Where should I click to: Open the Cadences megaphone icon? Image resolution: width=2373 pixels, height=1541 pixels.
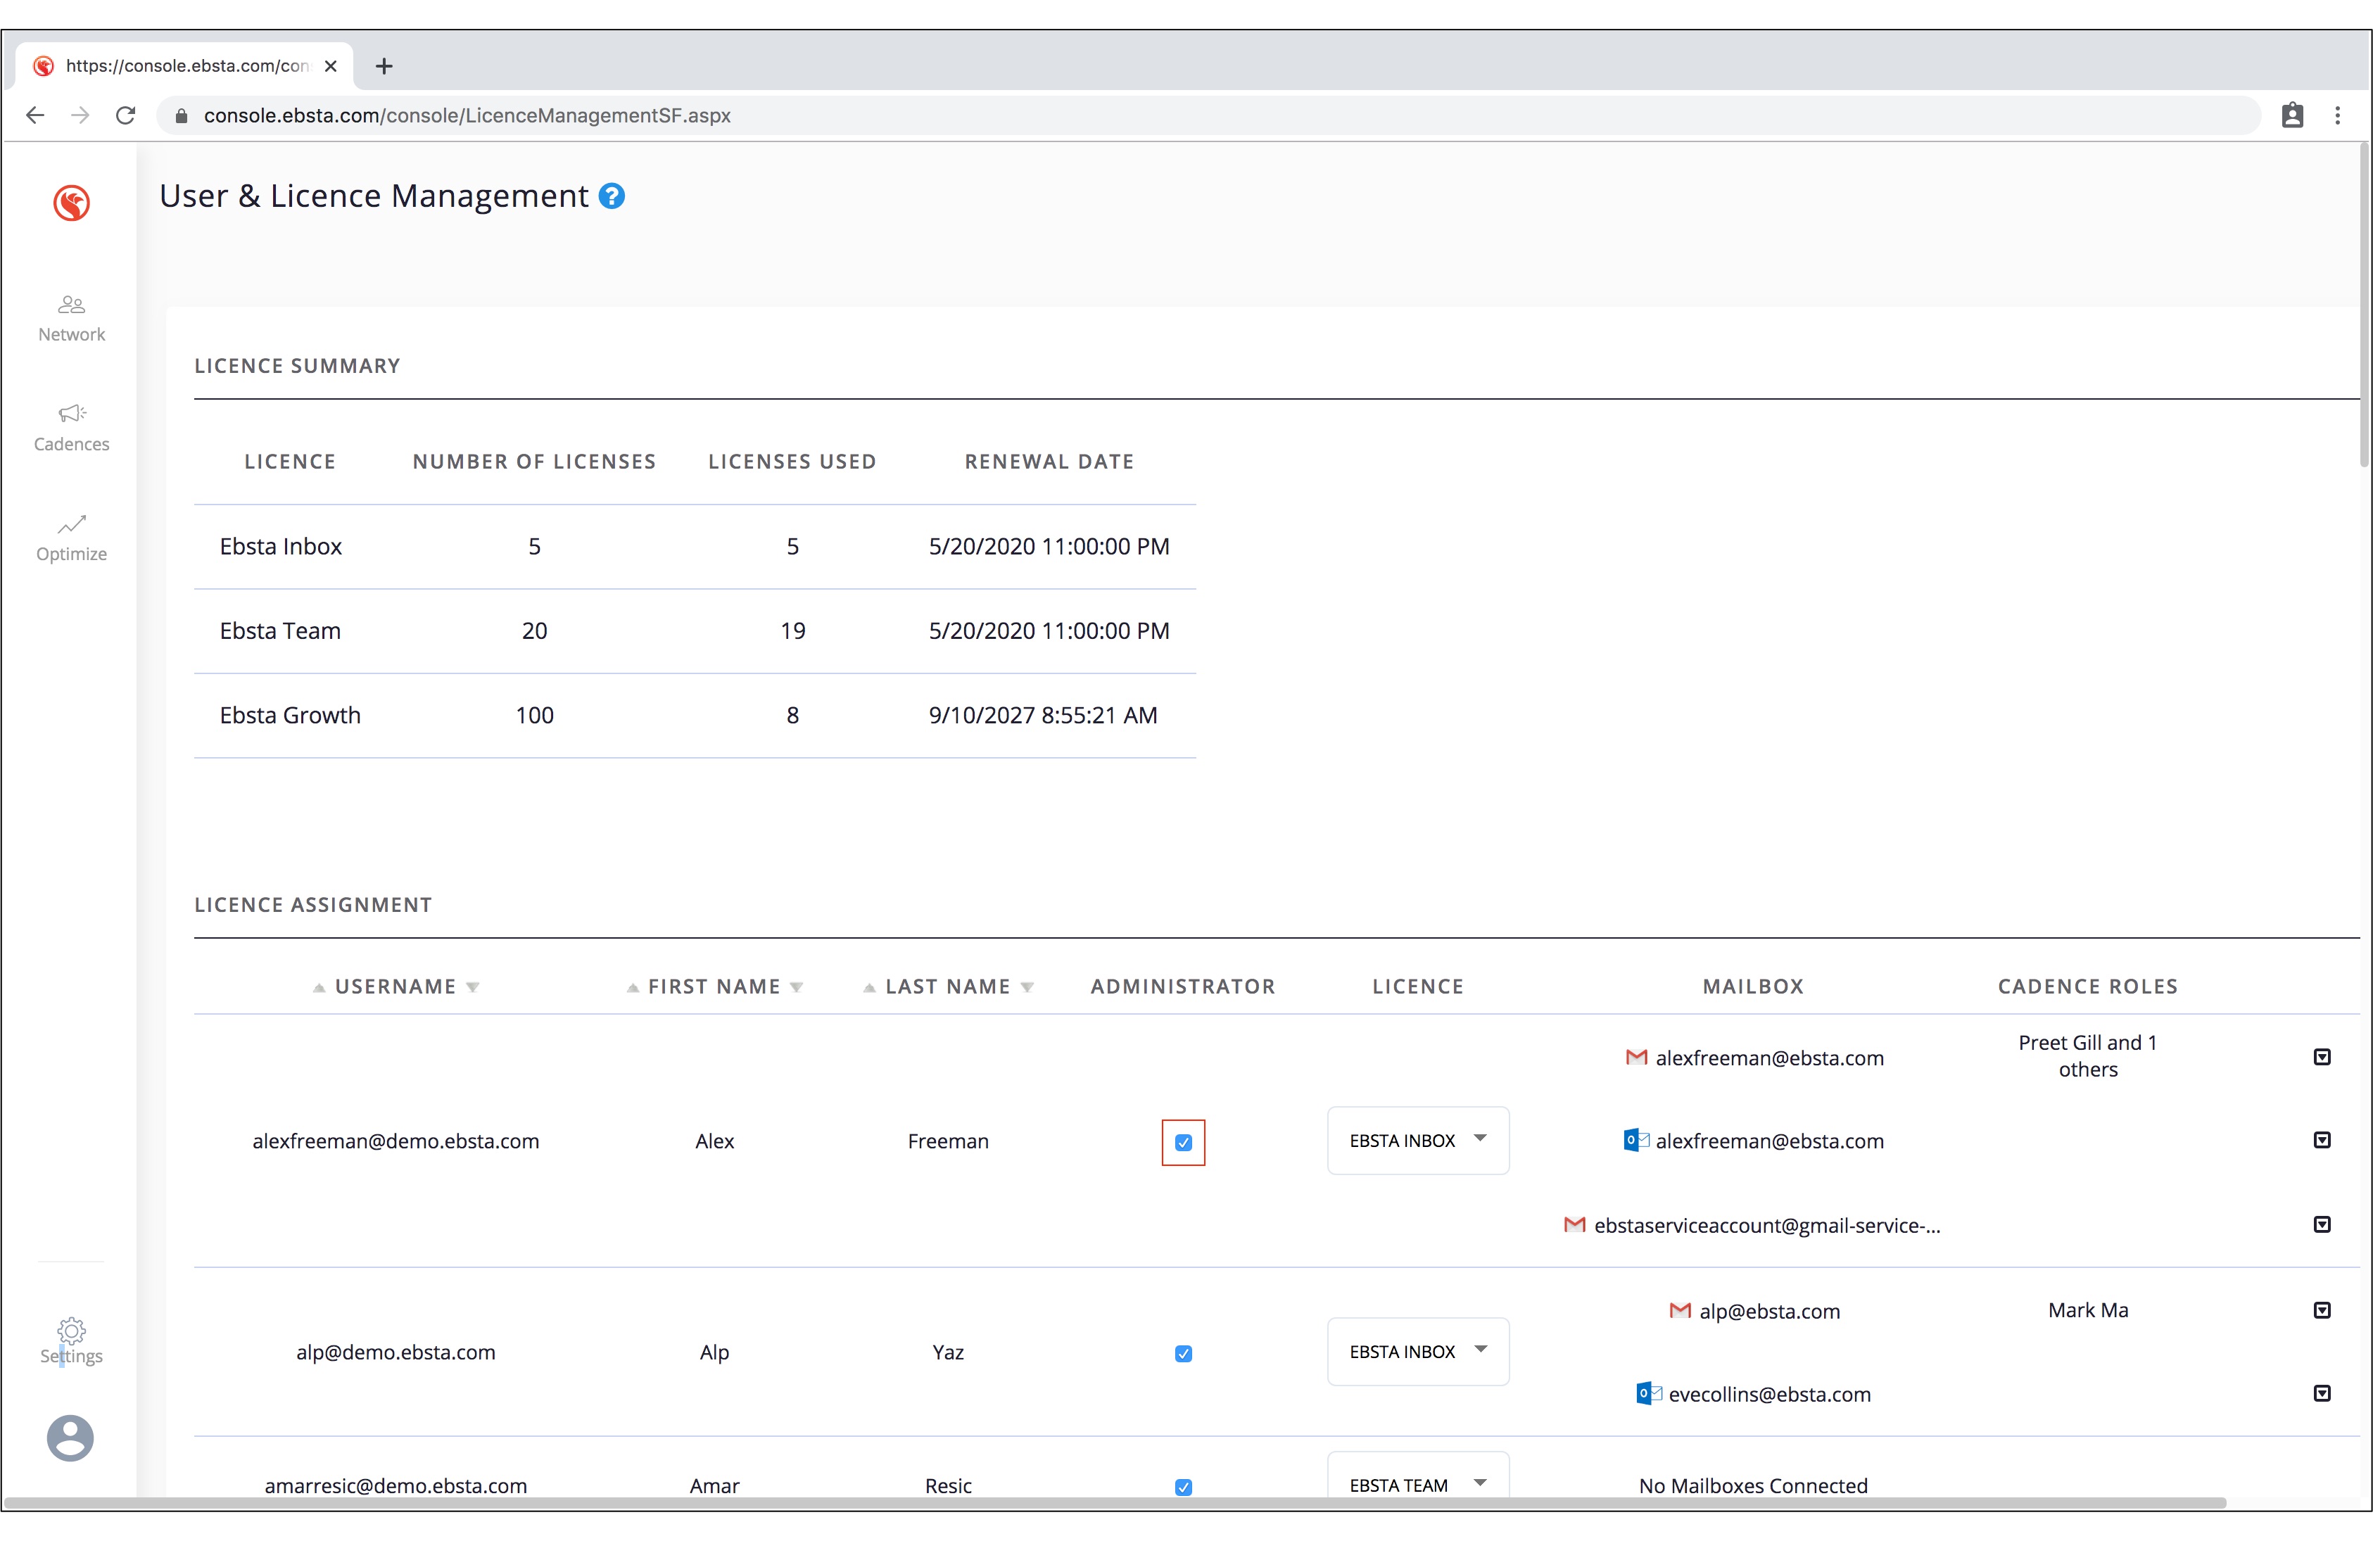pos(71,412)
